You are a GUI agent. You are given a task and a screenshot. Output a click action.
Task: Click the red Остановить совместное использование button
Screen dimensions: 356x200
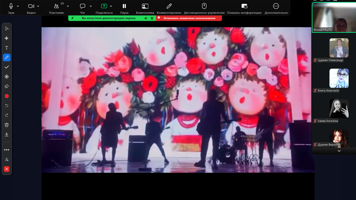point(189,18)
